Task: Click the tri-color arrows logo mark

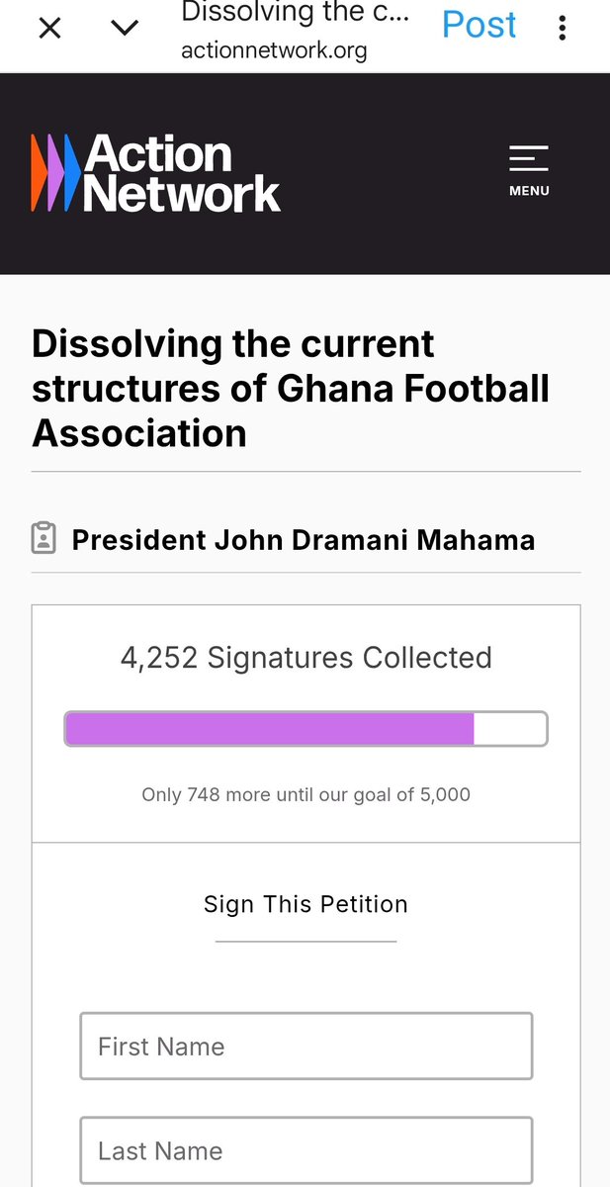Action: [x=56, y=173]
